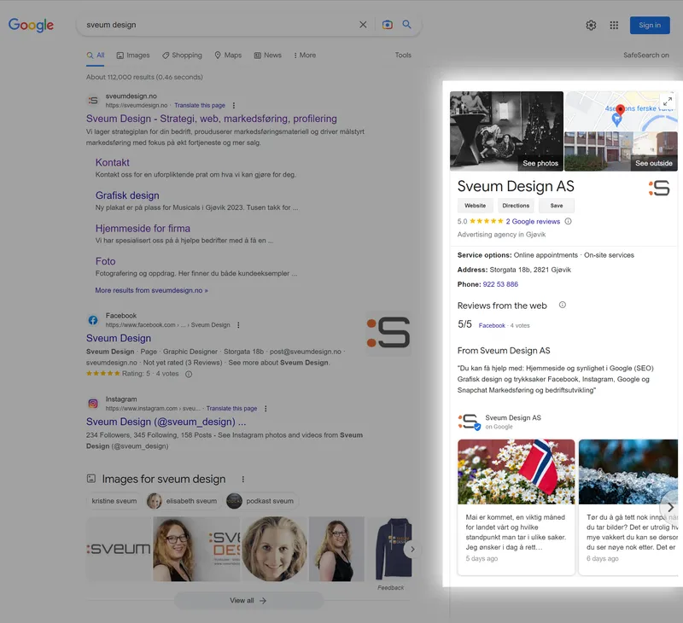Click the Sign in button
Screen dimensions: 683x623
(x=650, y=26)
